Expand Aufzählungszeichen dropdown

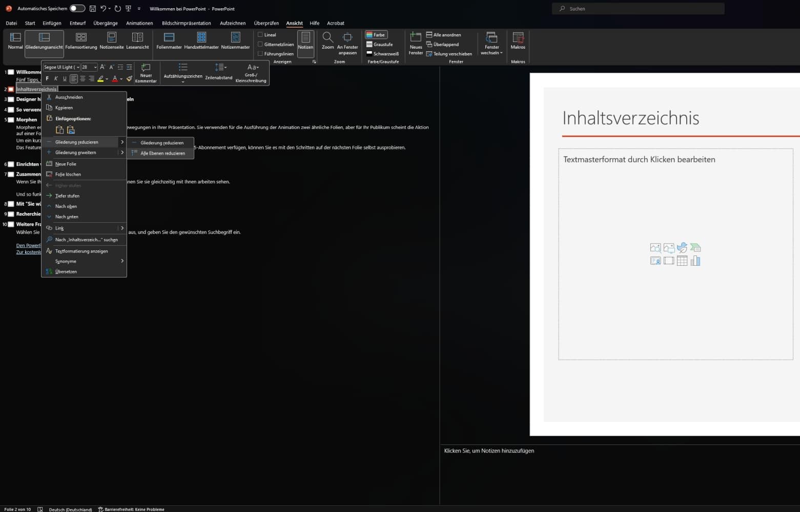pos(183,81)
